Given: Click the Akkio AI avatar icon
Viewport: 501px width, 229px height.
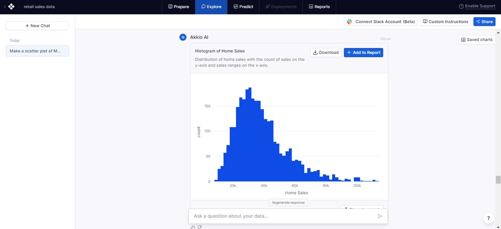Looking at the screenshot, I should [x=183, y=37].
